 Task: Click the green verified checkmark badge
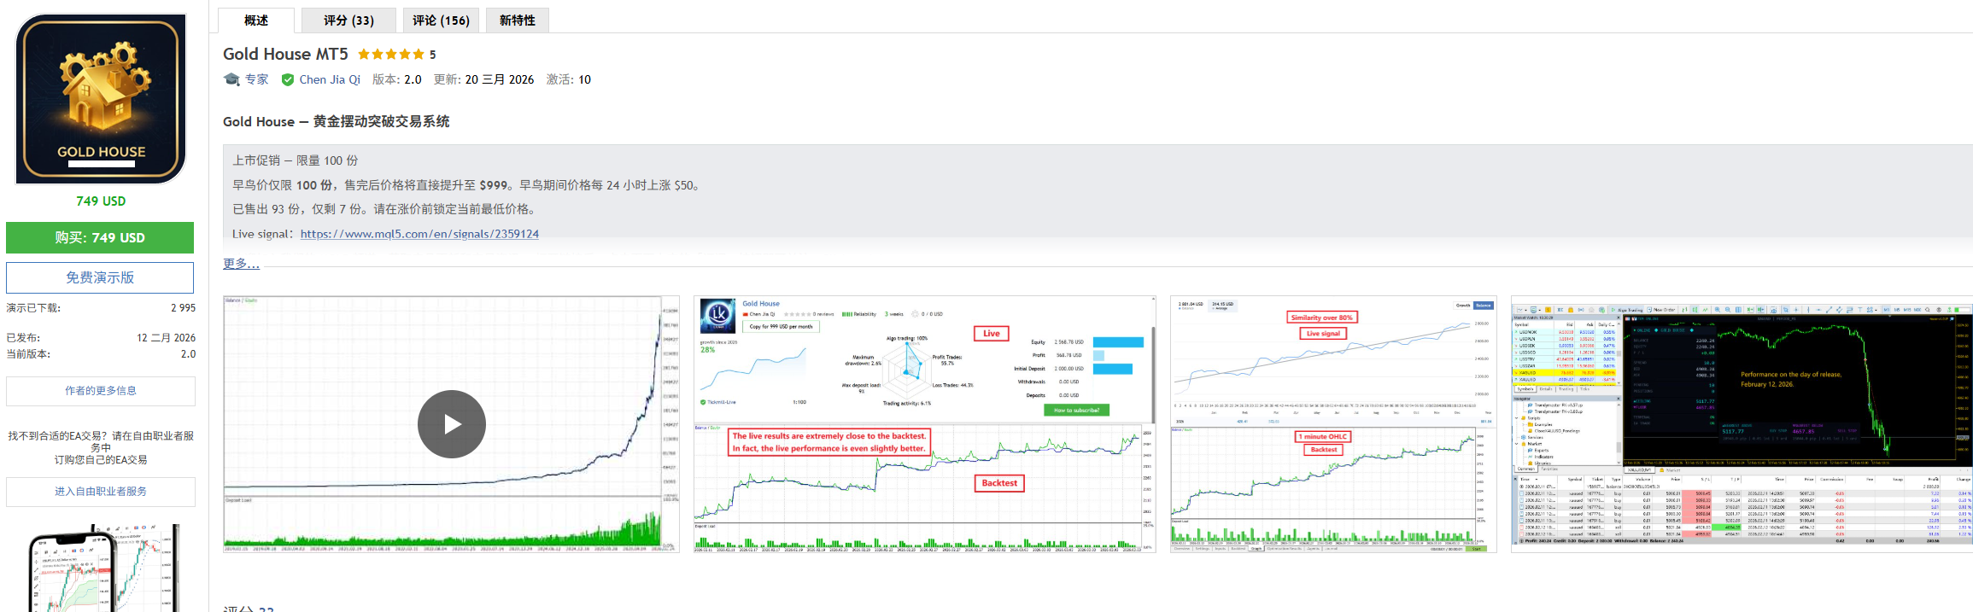click(x=288, y=79)
